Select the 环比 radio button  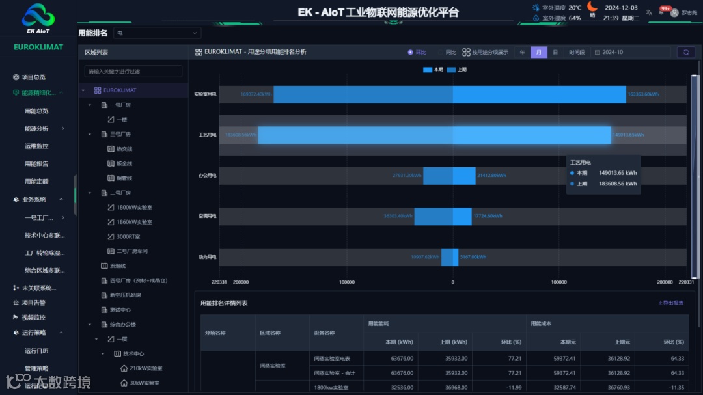[x=410, y=53]
